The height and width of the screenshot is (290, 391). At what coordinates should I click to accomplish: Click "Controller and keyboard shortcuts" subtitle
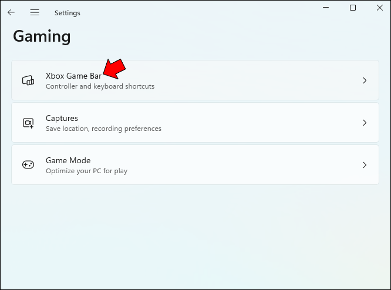tap(100, 86)
